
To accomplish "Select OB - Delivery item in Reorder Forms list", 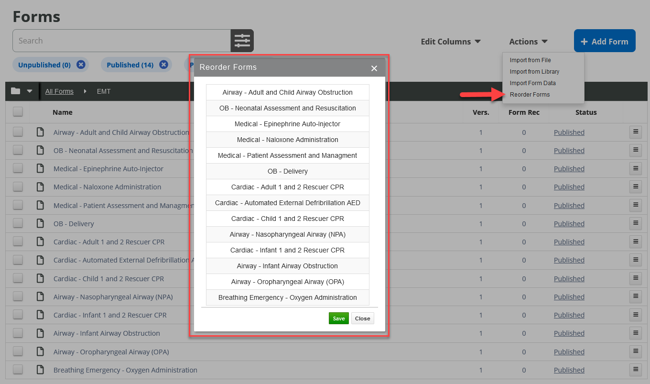I will click(x=288, y=171).
